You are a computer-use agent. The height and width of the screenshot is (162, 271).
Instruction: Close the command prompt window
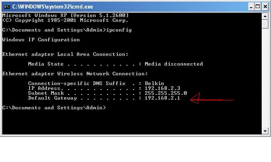(x=265, y=7)
